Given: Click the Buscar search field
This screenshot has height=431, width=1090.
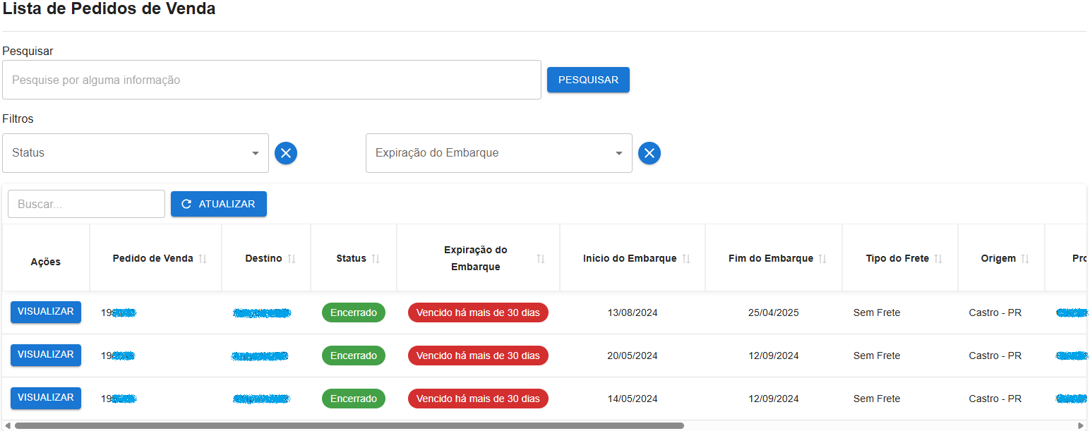Looking at the screenshot, I should pyautogui.click(x=86, y=204).
